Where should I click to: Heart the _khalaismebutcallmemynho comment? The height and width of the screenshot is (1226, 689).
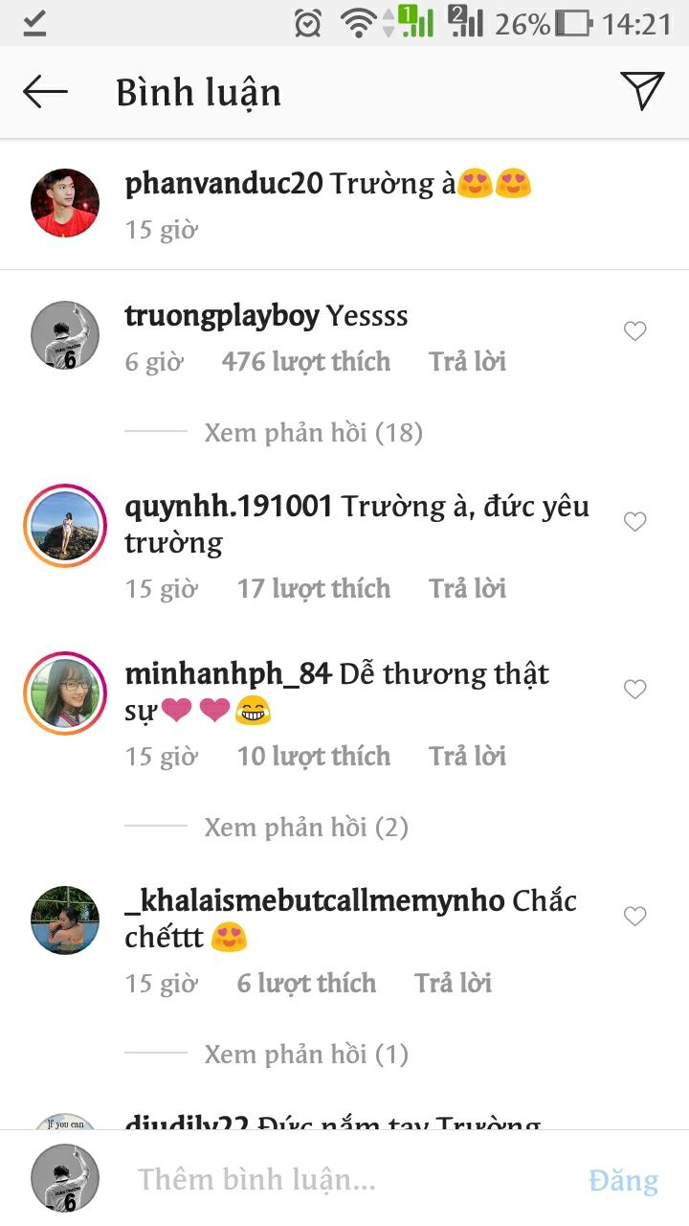[634, 917]
